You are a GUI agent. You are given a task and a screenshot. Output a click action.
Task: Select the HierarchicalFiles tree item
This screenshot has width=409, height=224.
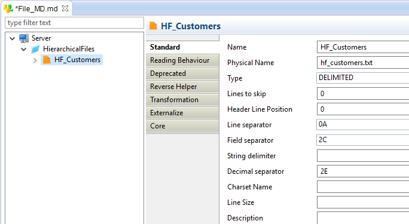click(69, 49)
